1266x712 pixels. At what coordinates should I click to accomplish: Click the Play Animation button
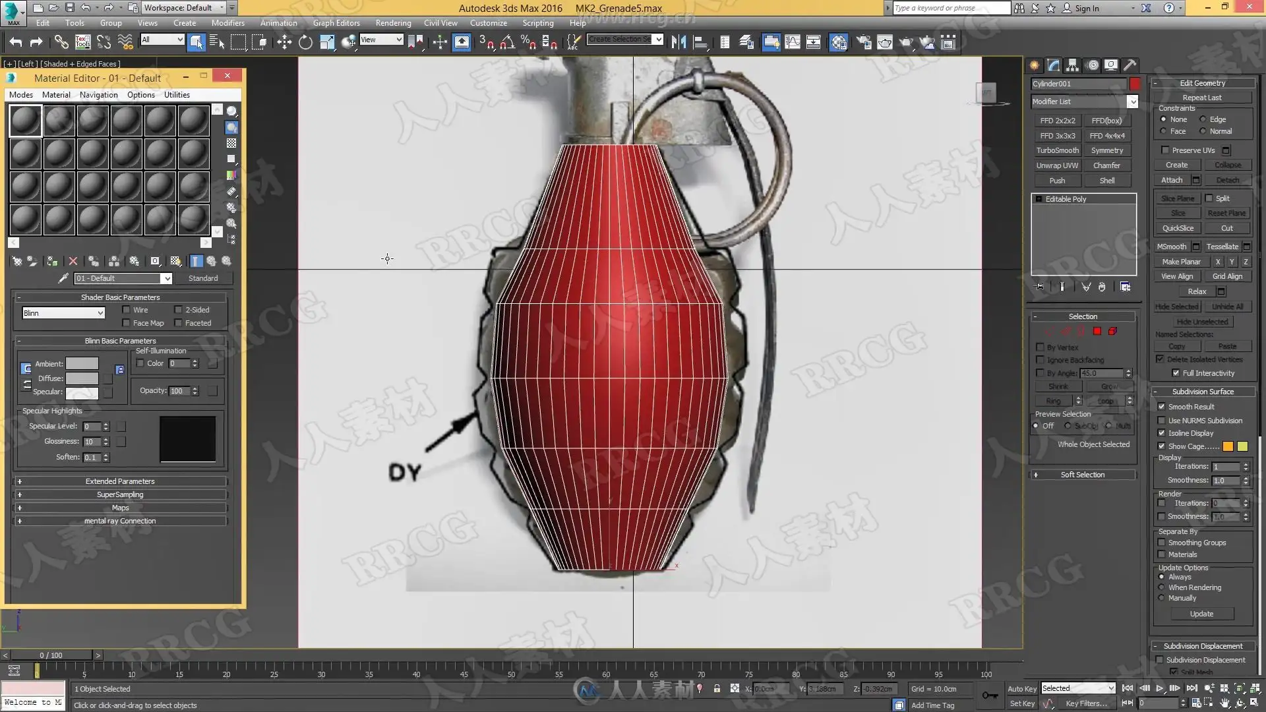point(1159,688)
